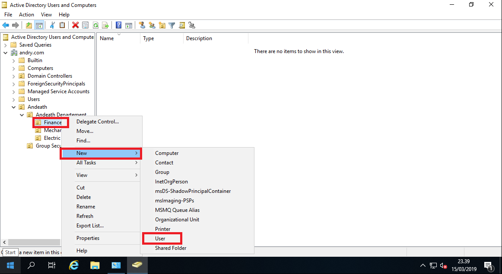Image resolution: width=502 pixels, height=274 pixels.
Task: Click the Help question mark toolbar icon
Action: [118, 25]
